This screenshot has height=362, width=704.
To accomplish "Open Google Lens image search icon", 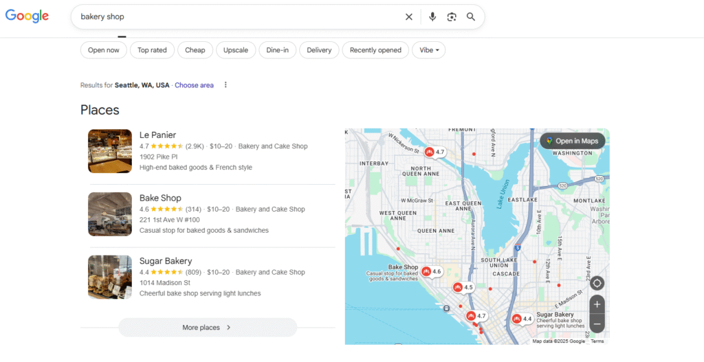I will pos(452,17).
